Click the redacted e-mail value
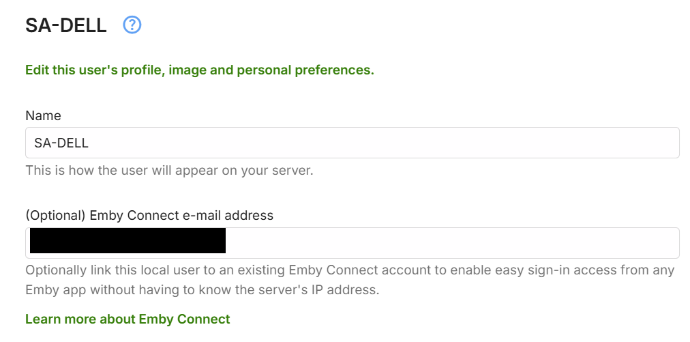Screen dimensions: 690x342 pyautogui.click(x=127, y=242)
